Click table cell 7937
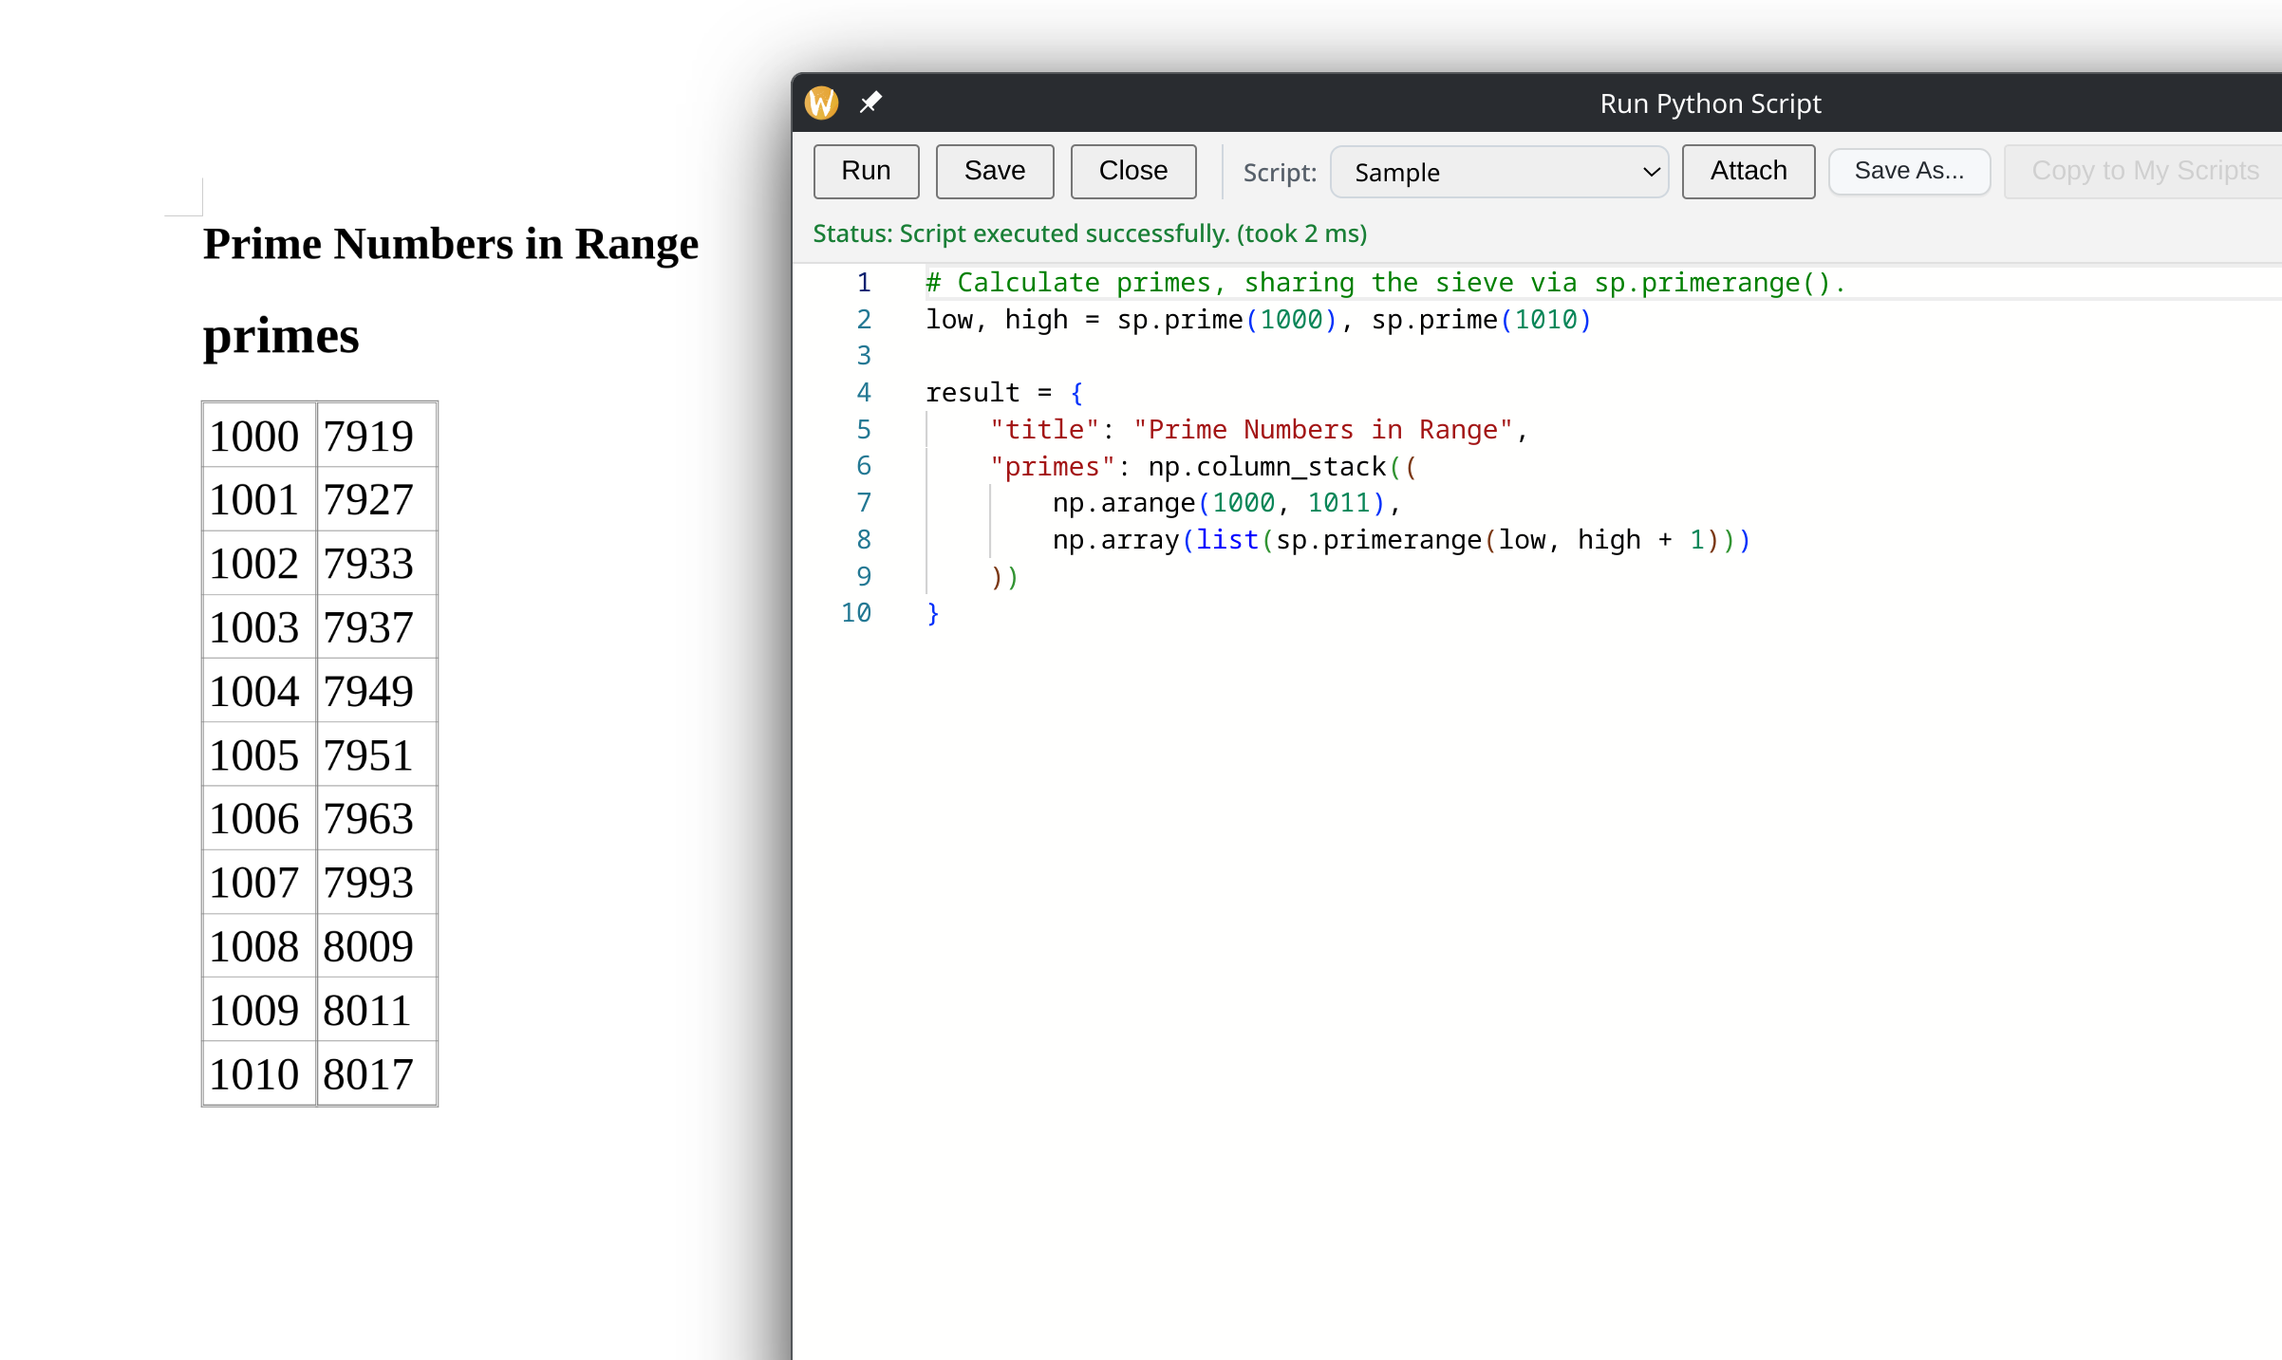The width and height of the screenshot is (2282, 1360). click(x=377, y=627)
